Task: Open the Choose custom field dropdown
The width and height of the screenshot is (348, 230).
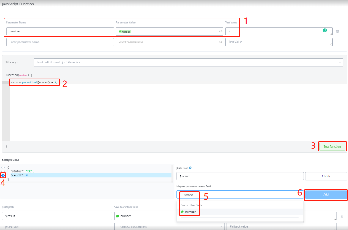Action: point(169,227)
